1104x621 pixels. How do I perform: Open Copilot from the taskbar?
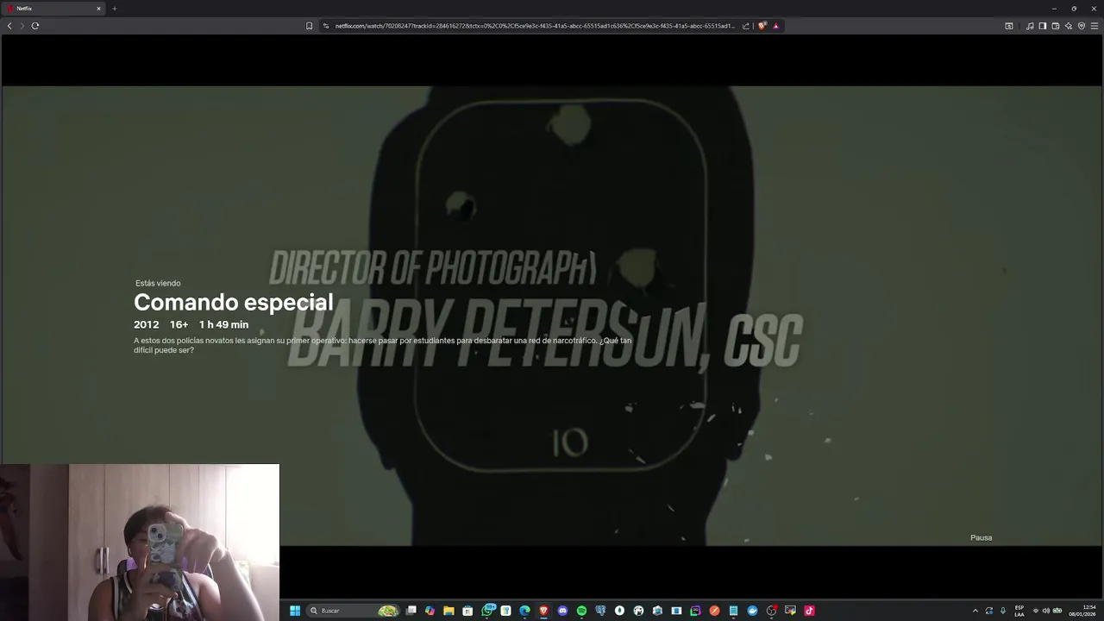(430, 611)
